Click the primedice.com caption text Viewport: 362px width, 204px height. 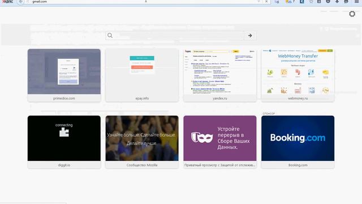click(x=64, y=98)
